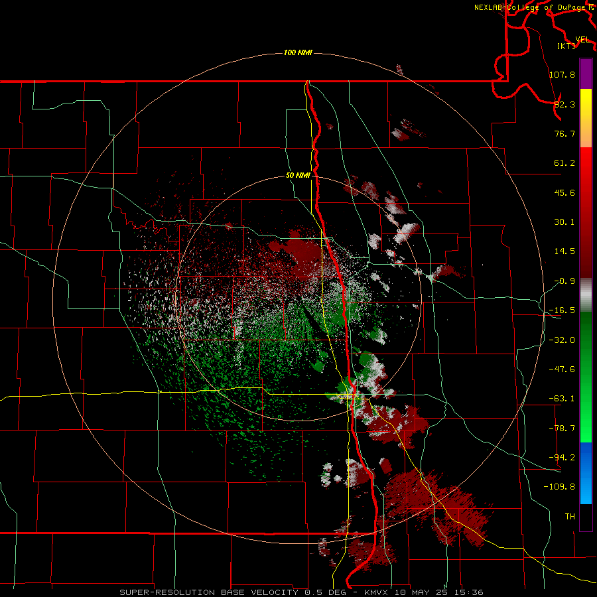Click the 61.2 velocity scale value
This screenshot has height=597, width=597.
pyautogui.click(x=564, y=163)
